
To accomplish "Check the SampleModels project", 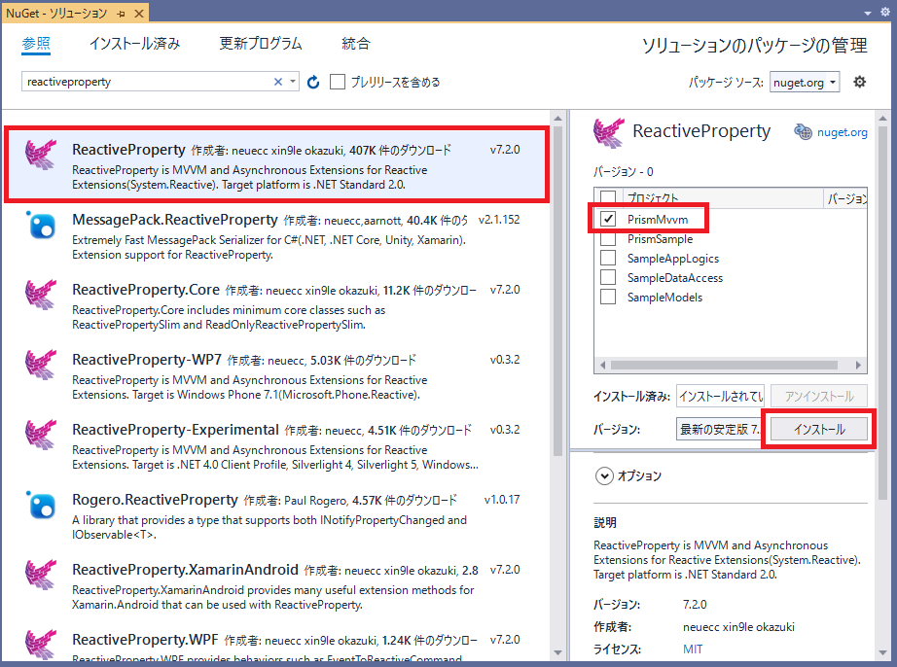I will pyautogui.click(x=608, y=297).
